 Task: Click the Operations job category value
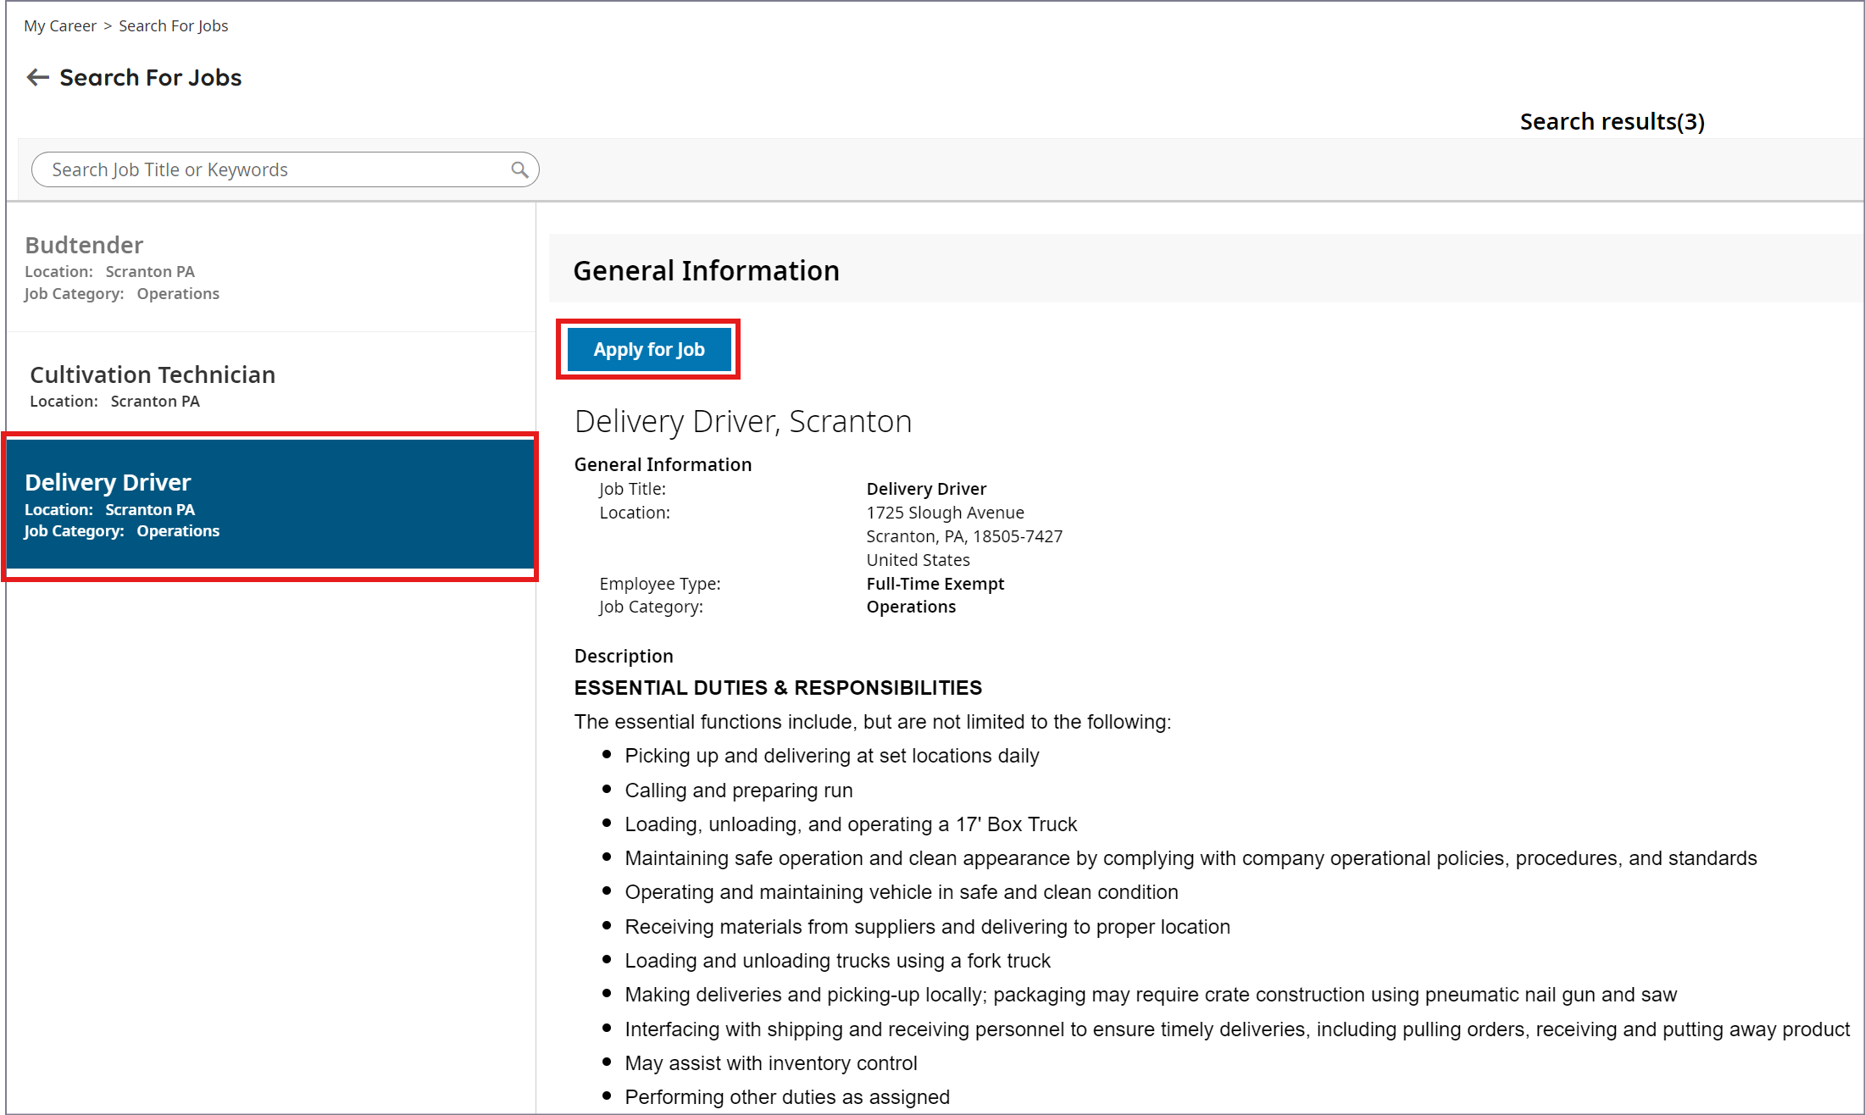point(911,607)
